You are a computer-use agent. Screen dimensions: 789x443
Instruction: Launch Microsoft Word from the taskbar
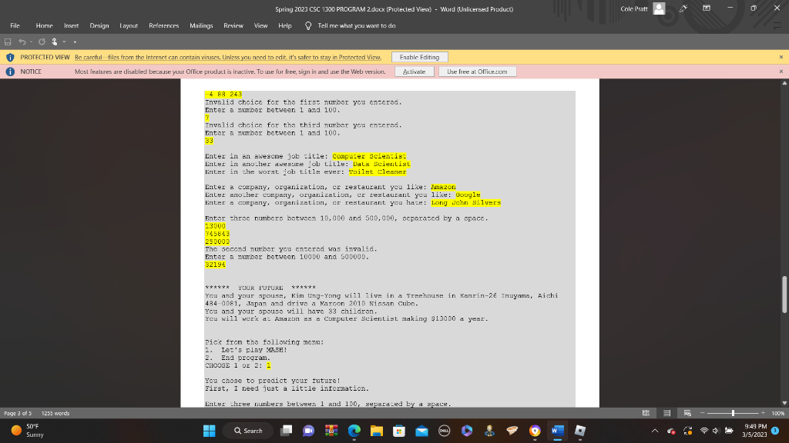pyautogui.click(x=556, y=430)
